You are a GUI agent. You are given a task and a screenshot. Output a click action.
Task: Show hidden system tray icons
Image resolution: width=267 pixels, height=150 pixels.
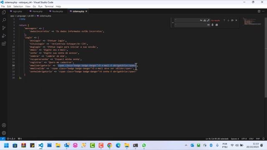(186, 145)
